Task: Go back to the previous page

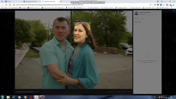Action: click(x=2, y=5)
